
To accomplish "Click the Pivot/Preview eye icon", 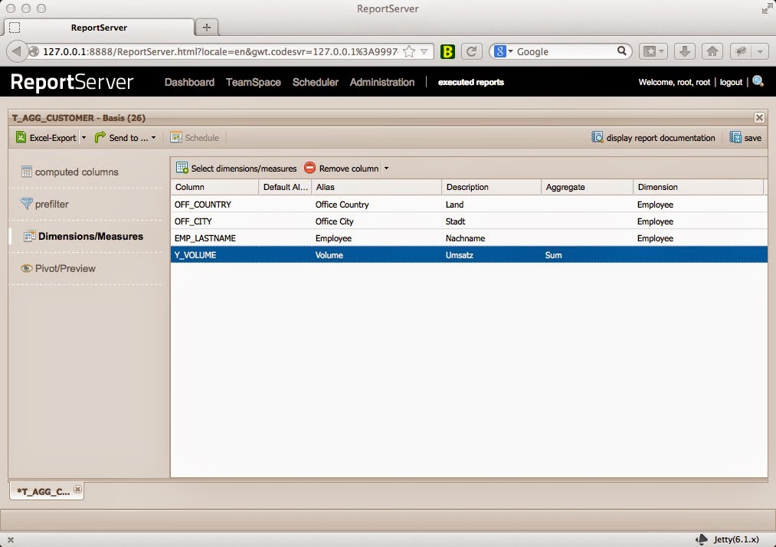I will click(26, 268).
